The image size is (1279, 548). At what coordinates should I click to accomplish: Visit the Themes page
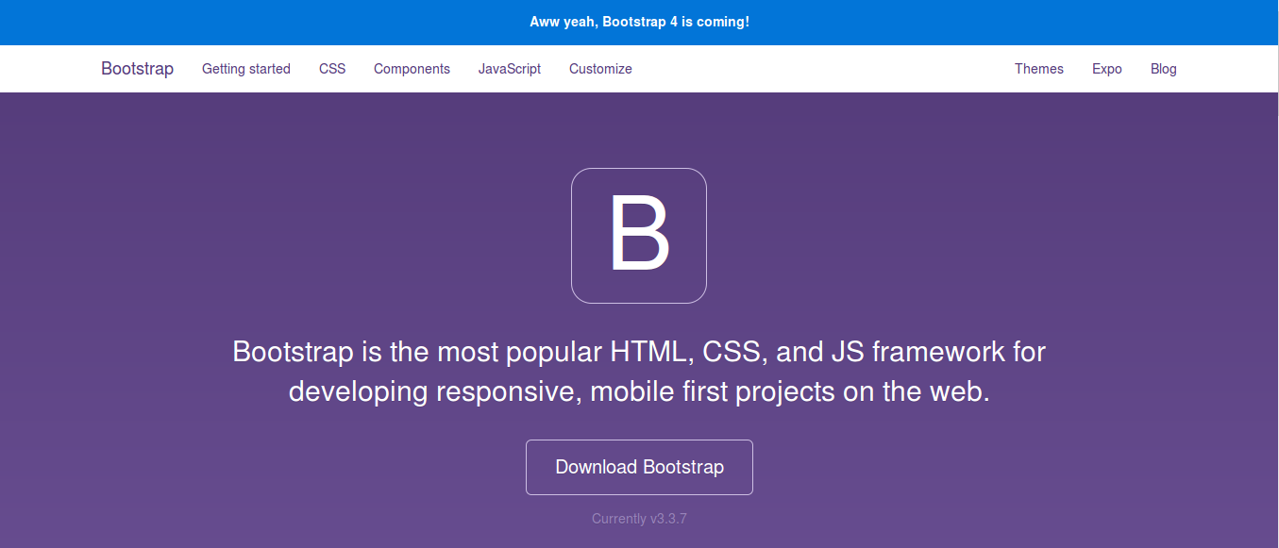[1038, 68]
